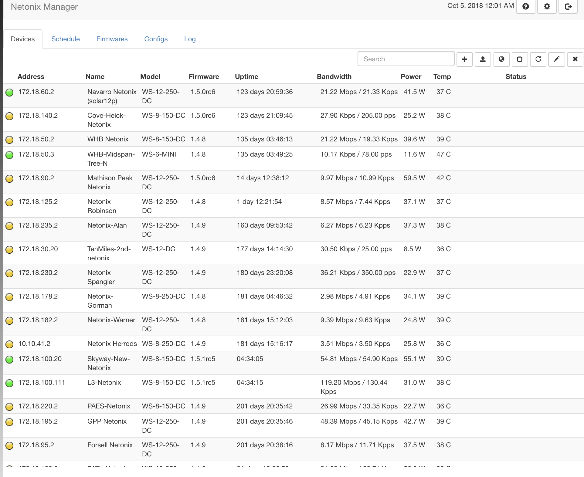Open help via question mark icon

[x=526, y=6]
